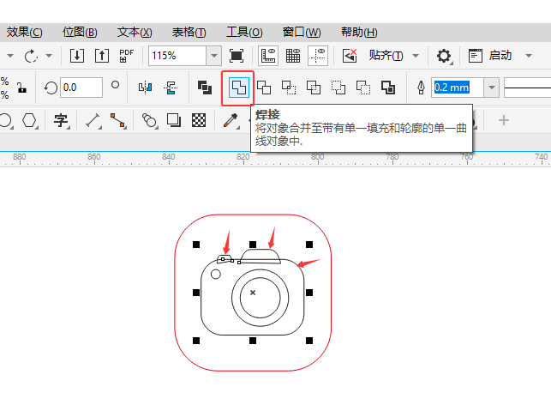Viewport: 551px width, 411px height.
Task: Select the Transparency checkerboard tool
Action: tap(199, 120)
